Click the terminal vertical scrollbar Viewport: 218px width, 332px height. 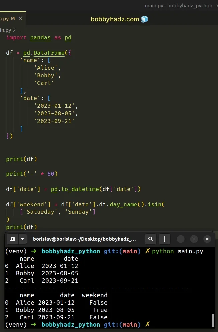point(213,321)
